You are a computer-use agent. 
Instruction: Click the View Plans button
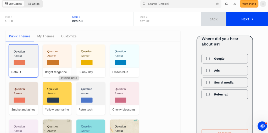pos(249,4)
